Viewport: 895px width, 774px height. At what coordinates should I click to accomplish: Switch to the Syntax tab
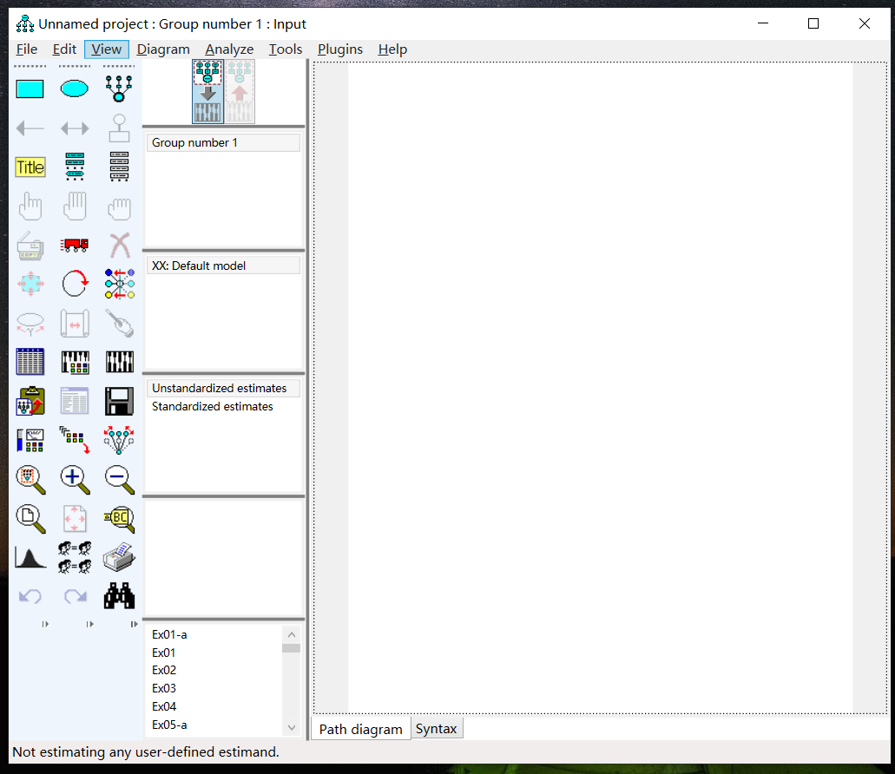click(436, 729)
